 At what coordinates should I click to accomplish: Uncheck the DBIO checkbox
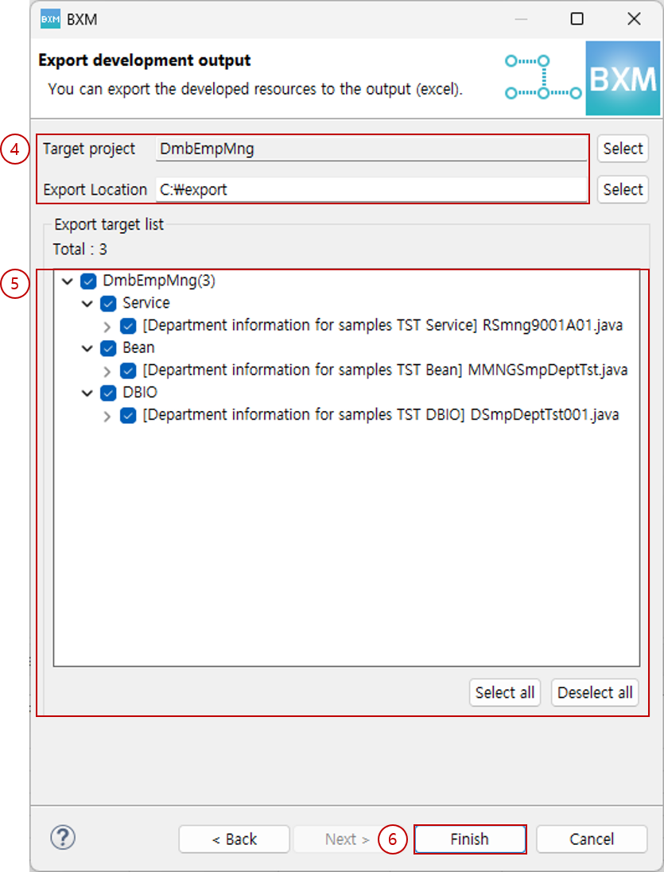(108, 392)
